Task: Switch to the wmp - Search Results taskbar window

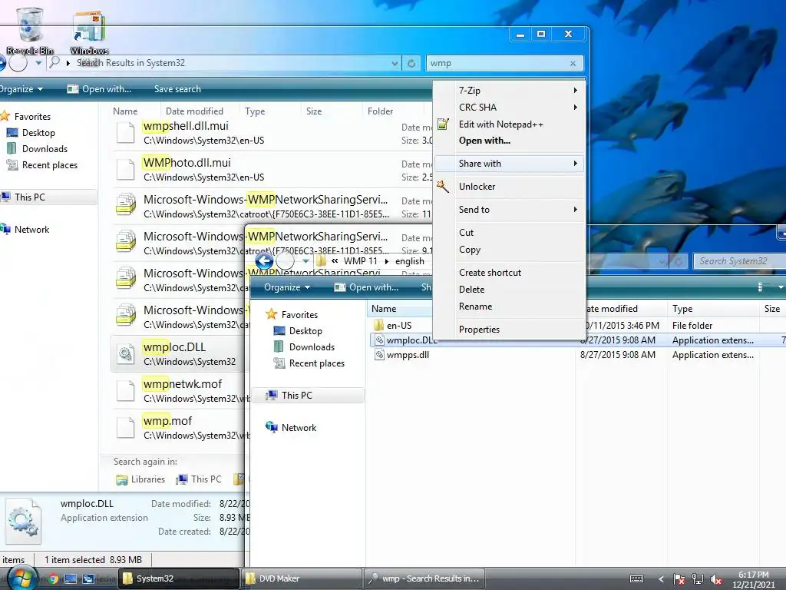Action: click(424, 578)
